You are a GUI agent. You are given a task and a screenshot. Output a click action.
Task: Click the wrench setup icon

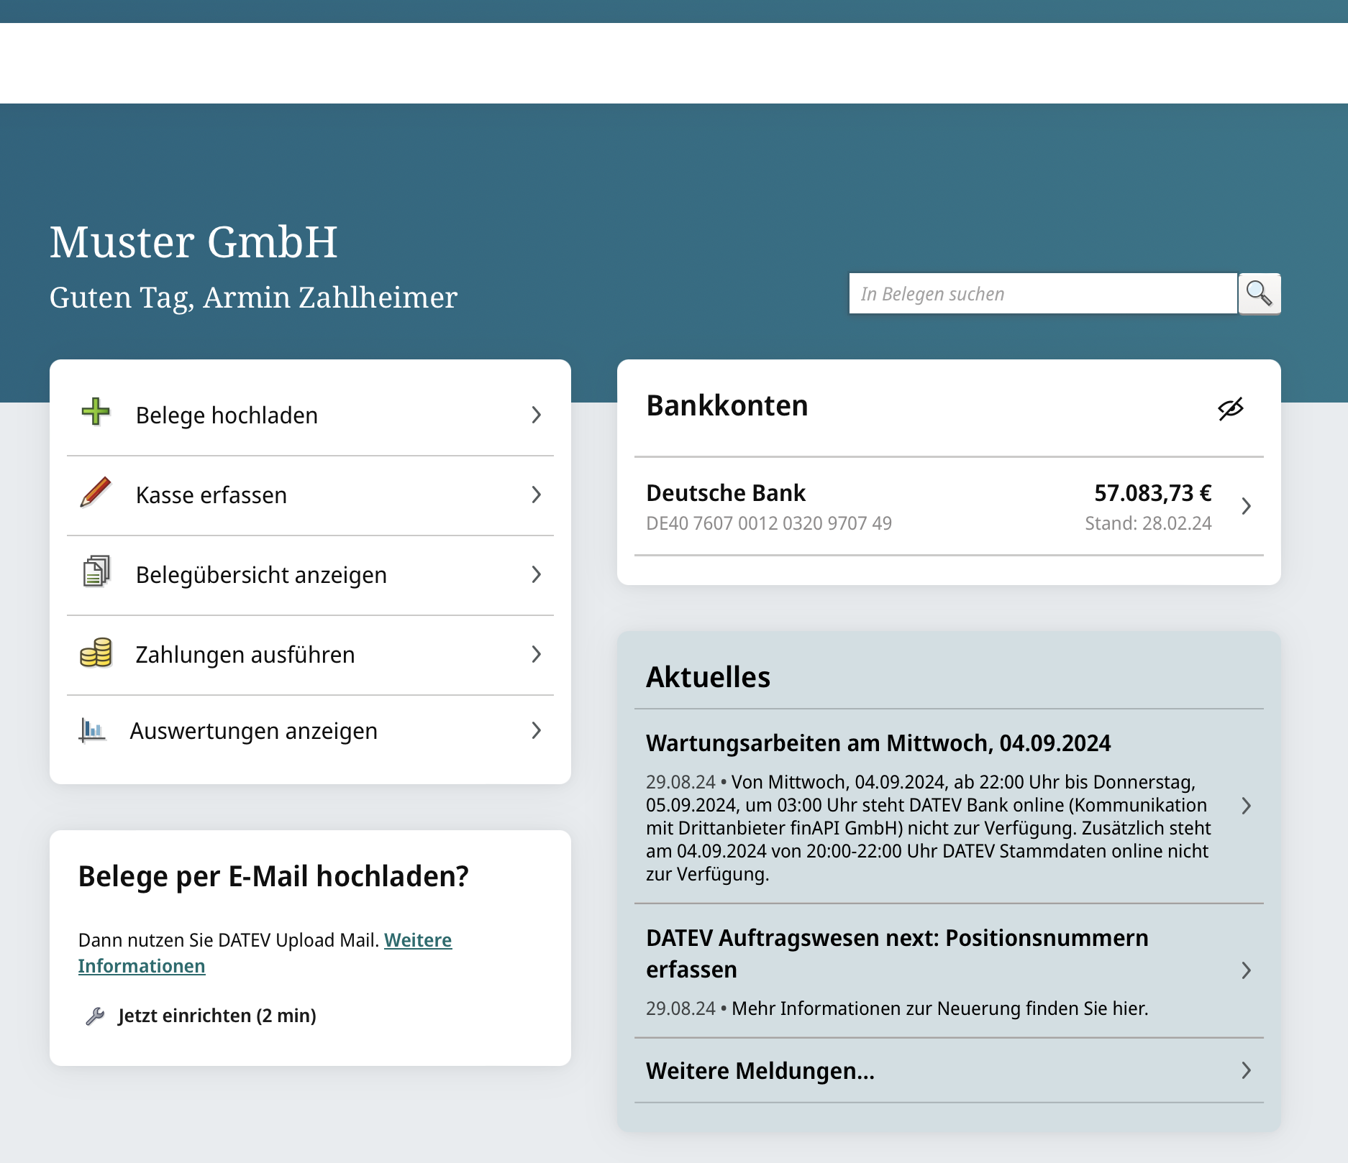[x=95, y=1016]
